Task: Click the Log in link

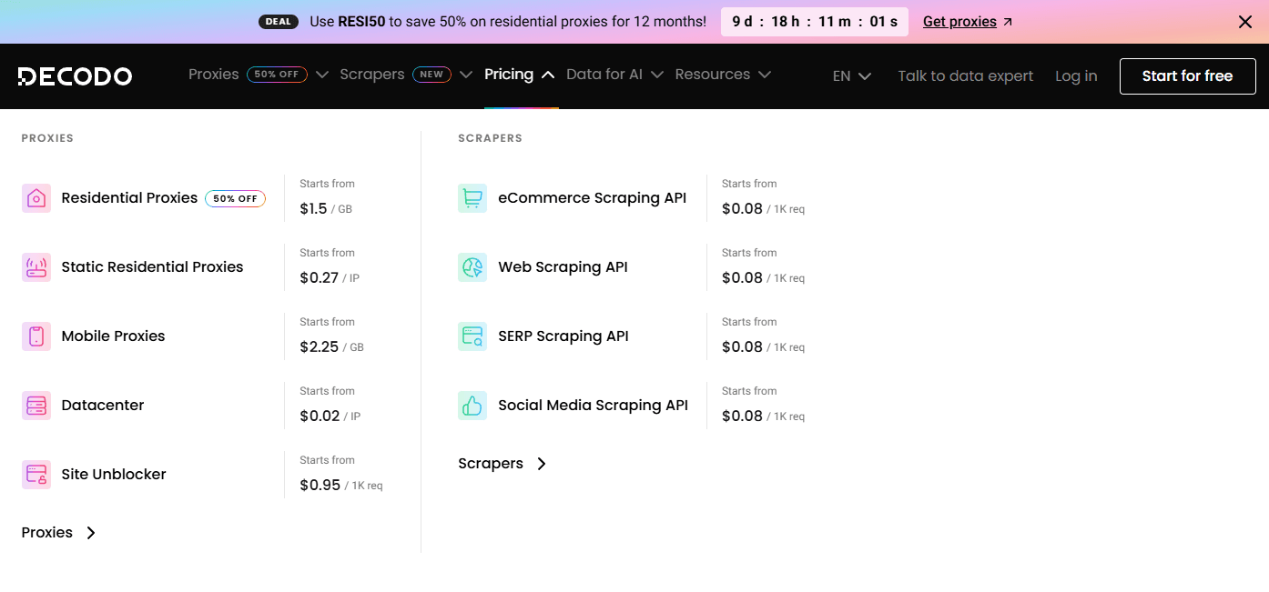Action: pos(1076,76)
